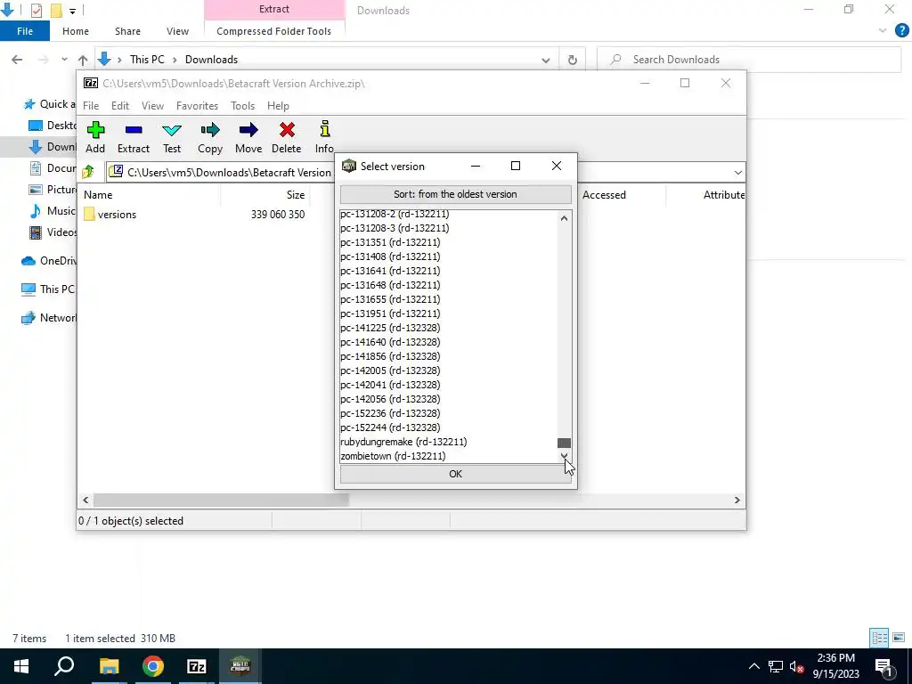Open the Windows Start menu
This screenshot has width=912, height=684.
pos(21,666)
